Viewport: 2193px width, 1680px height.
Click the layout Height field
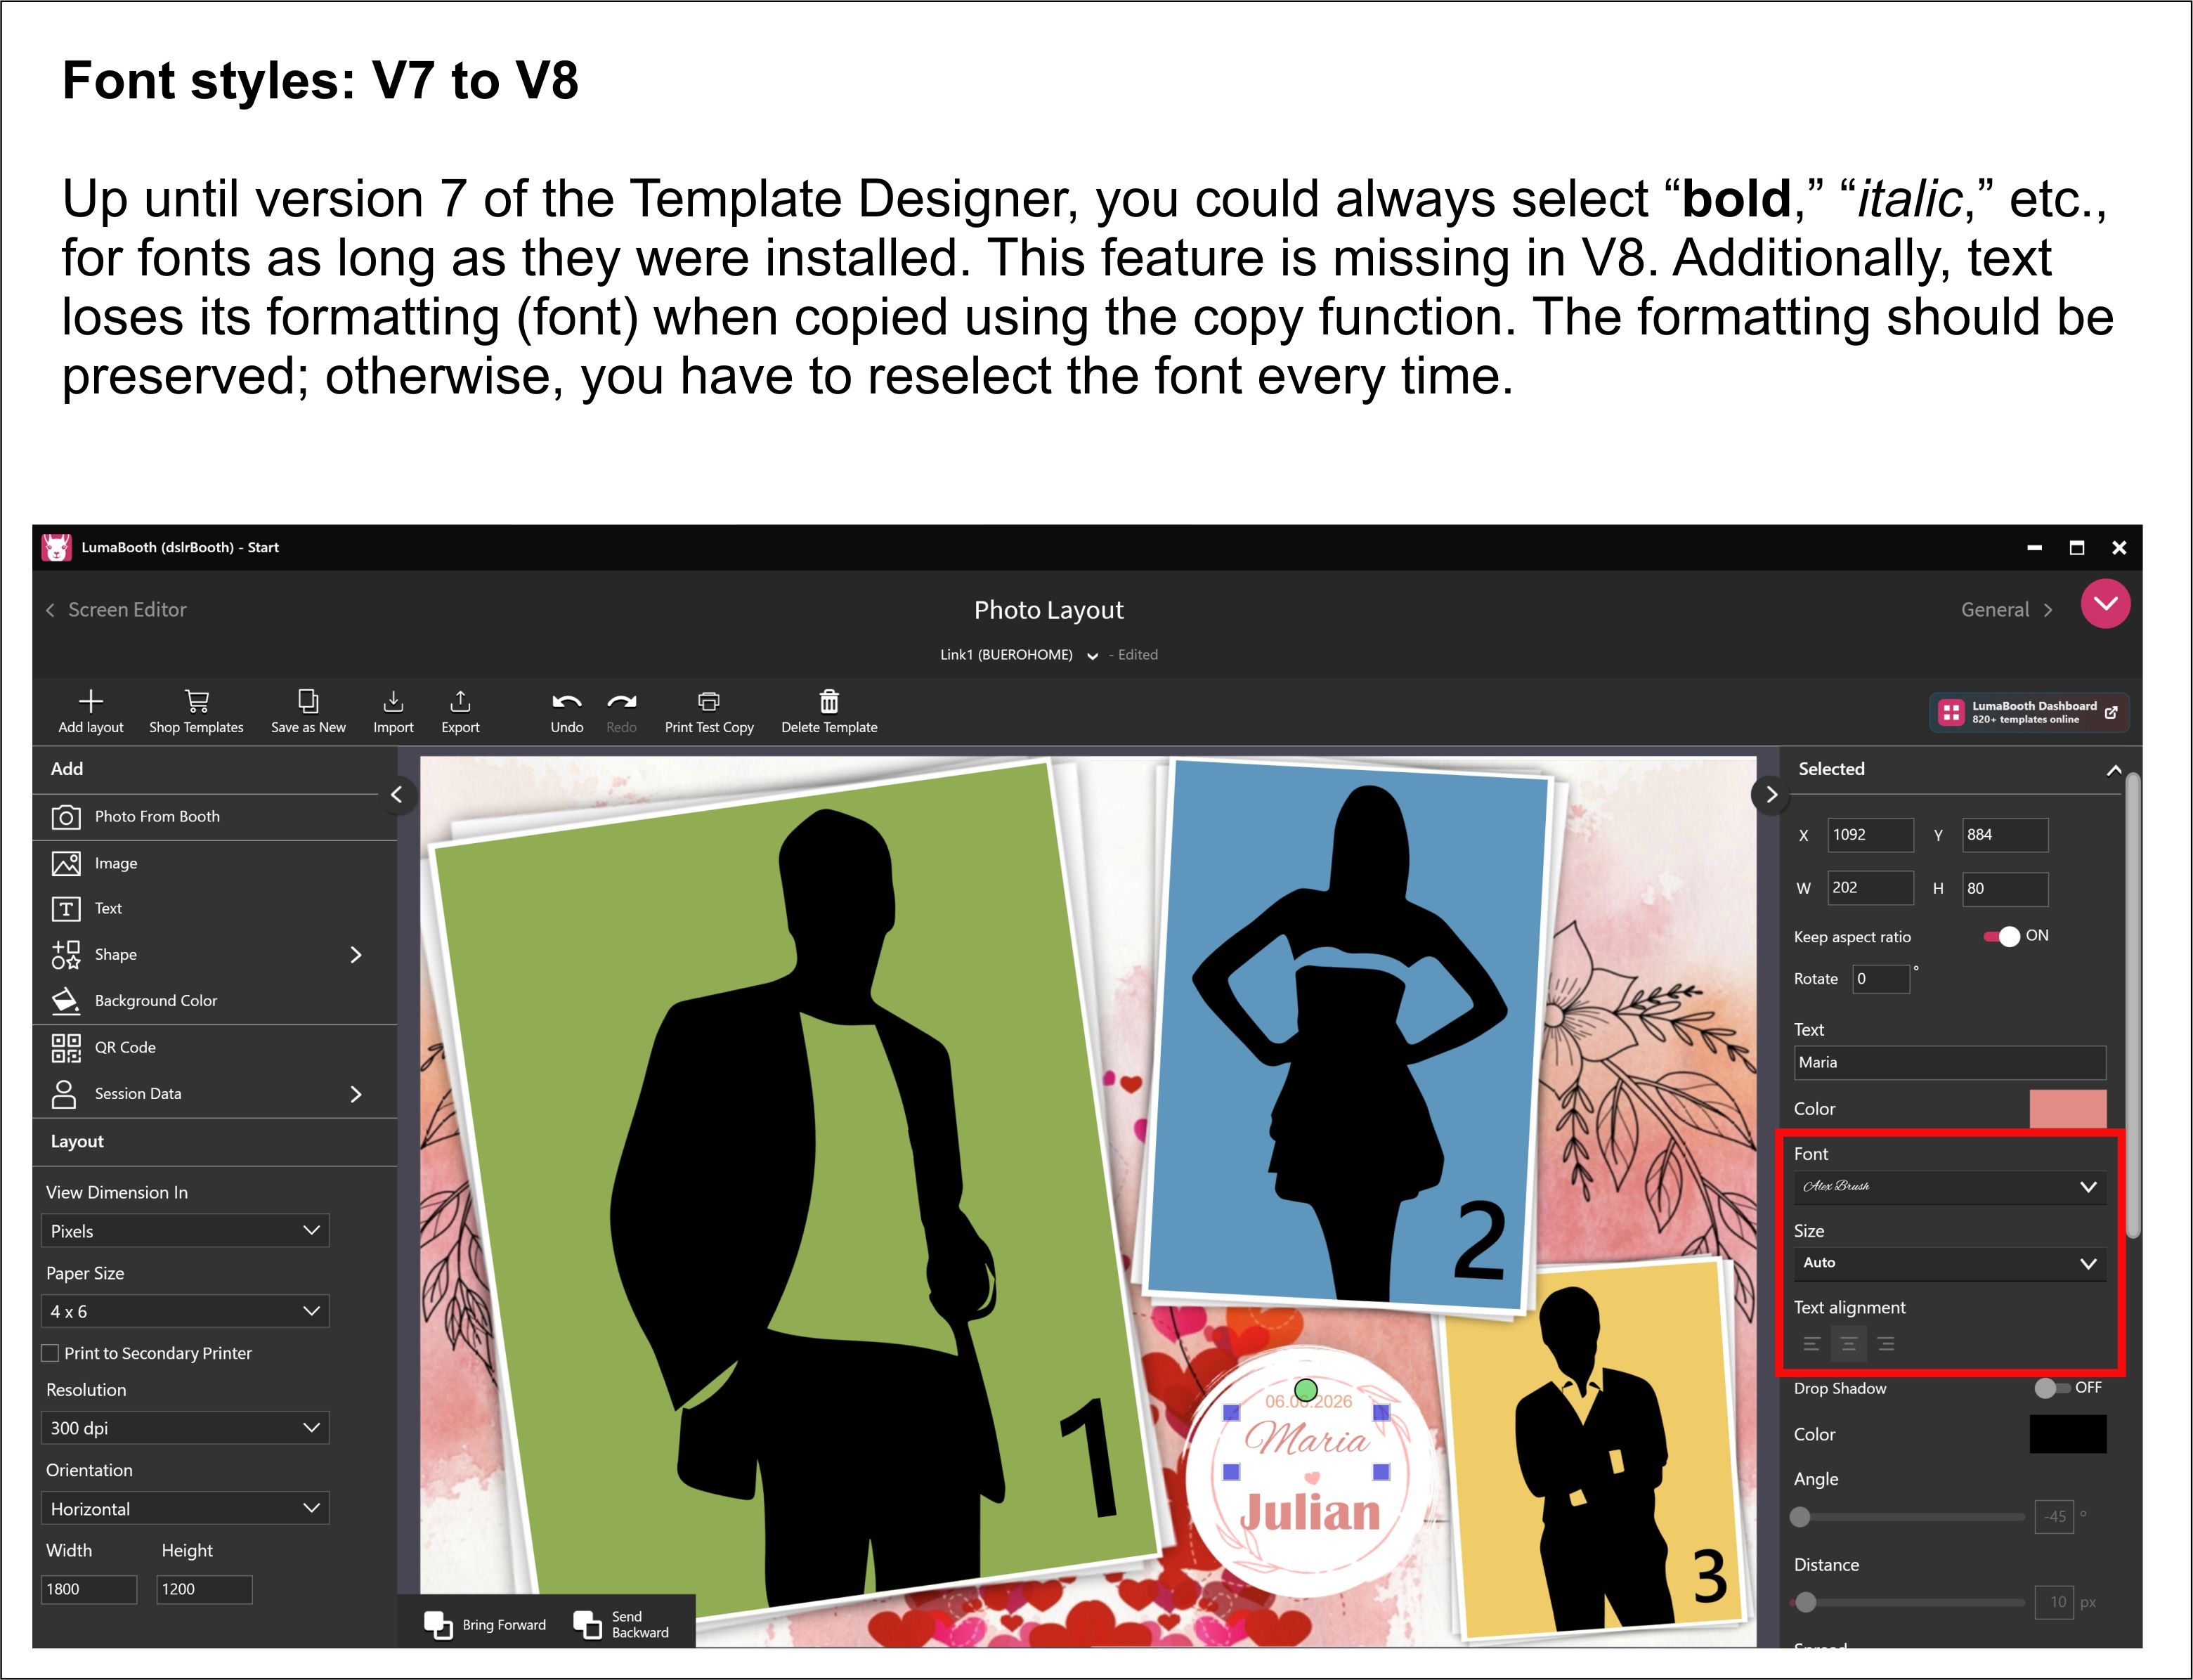tap(204, 1589)
